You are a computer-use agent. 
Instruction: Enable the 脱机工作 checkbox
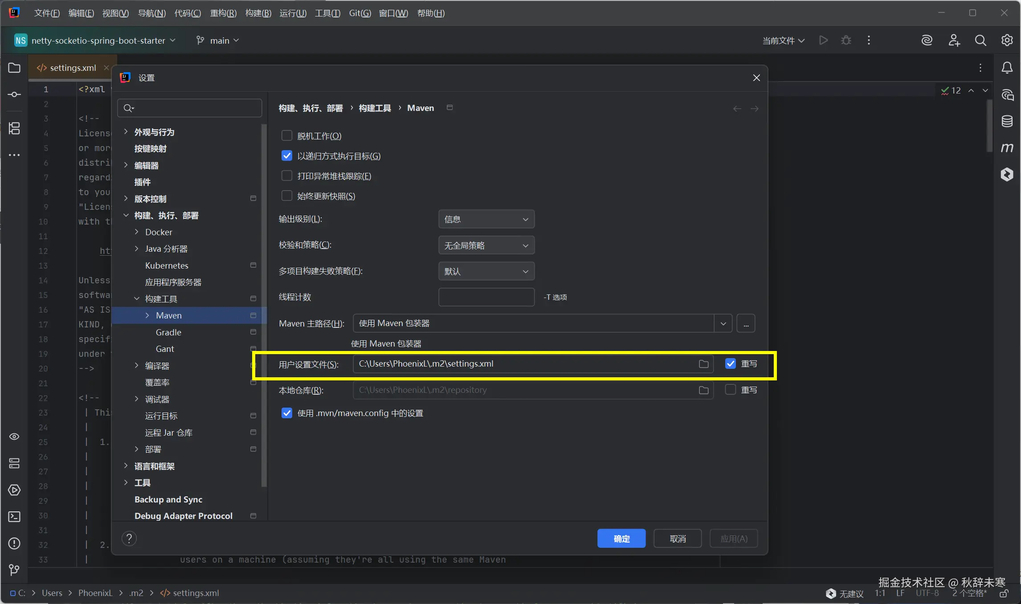point(287,136)
